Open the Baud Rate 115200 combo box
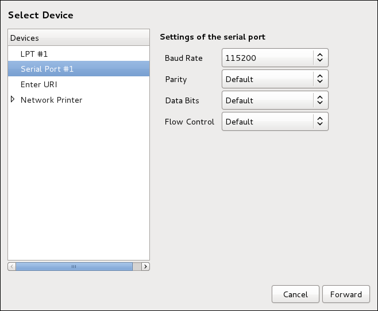Image resolution: width=378 pixels, height=311 pixels. 275,58
